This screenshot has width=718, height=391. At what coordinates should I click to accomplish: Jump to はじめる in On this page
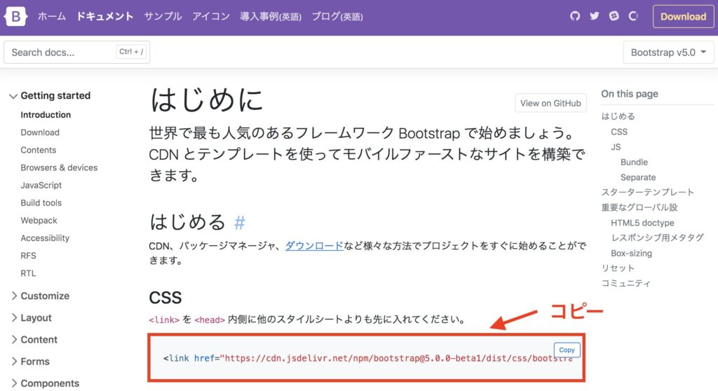pos(618,116)
